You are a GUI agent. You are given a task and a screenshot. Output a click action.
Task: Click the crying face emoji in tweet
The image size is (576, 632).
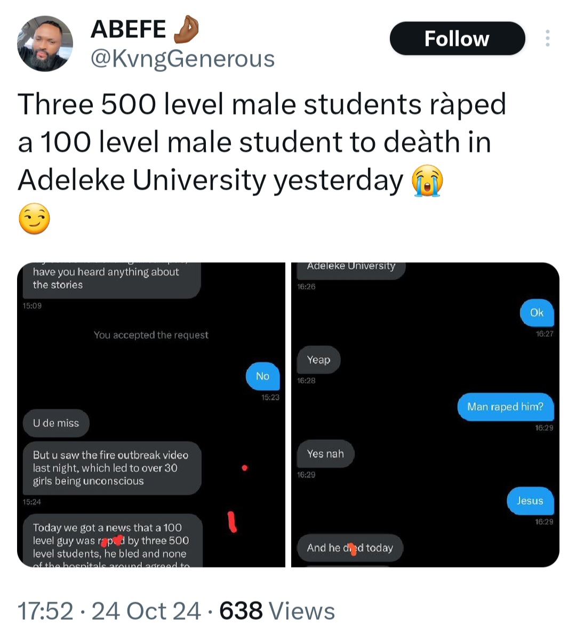(x=427, y=181)
